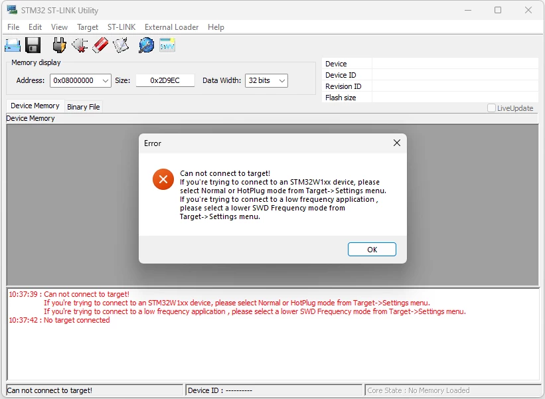Open the External Loader menu
545x399 pixels.
click(x=171, y=27)
